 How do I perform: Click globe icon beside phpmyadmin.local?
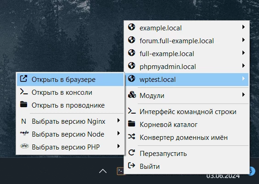click(131, 66)
